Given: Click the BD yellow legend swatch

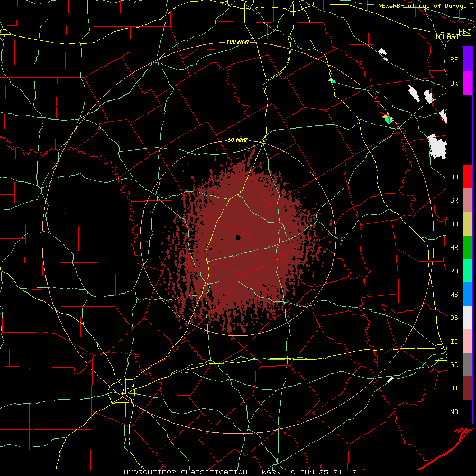Looking at the screenshot, I should point(467,224).
